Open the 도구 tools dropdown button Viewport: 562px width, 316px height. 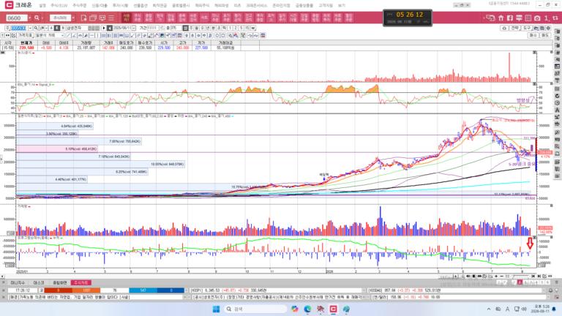pyautogui.click(x=527, y=28)
